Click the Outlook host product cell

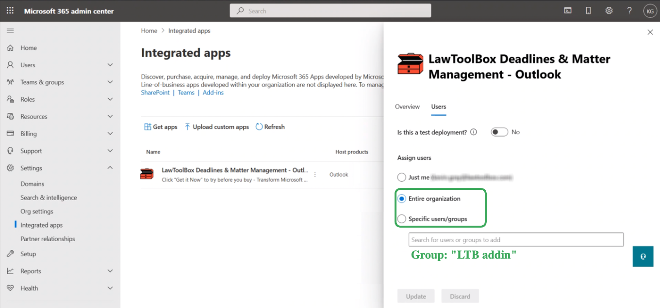point(339,174)
